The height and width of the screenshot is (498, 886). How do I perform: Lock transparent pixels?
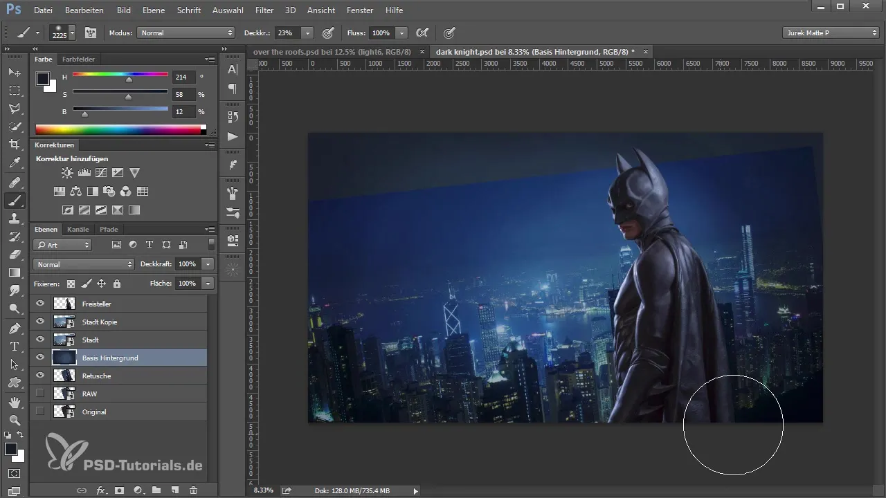(x=71, y=284)
